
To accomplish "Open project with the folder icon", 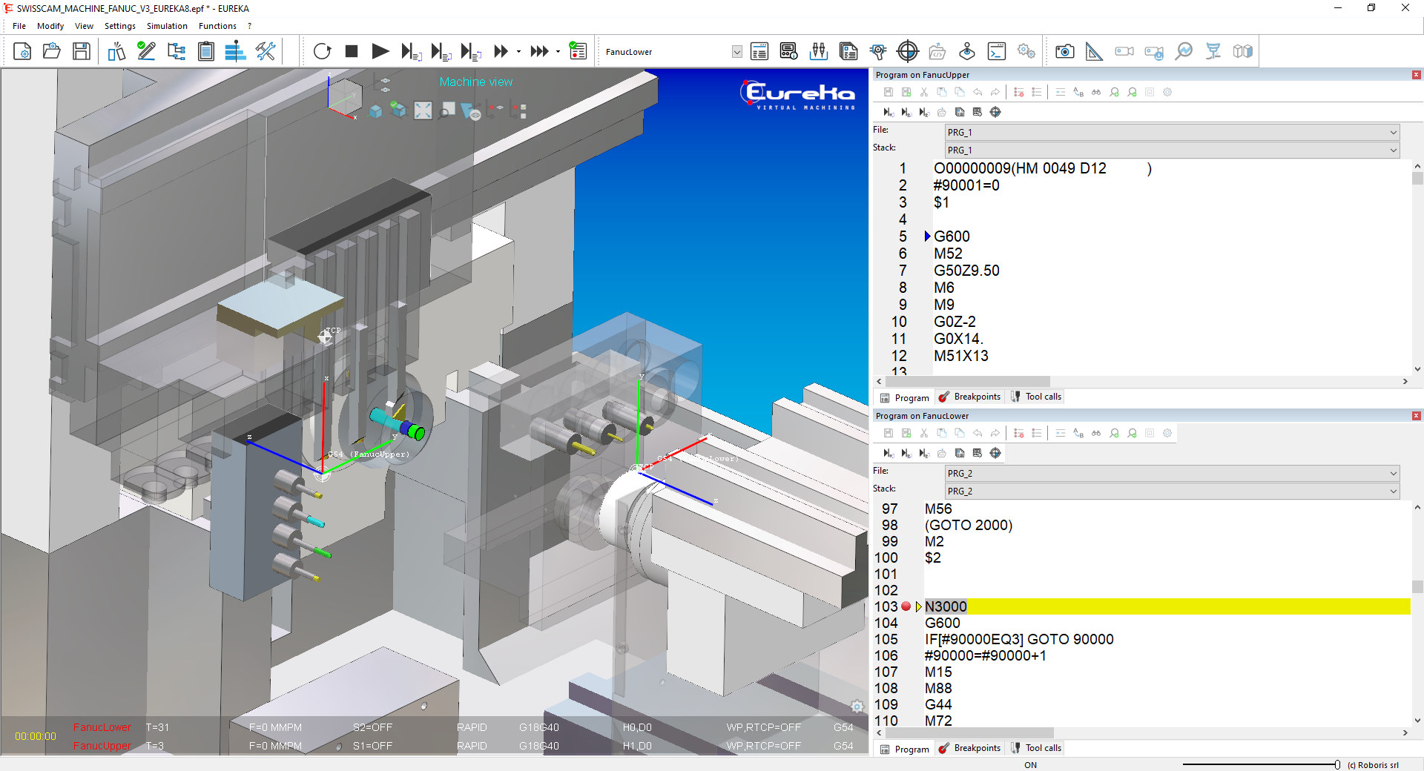I will pos(52,51).
